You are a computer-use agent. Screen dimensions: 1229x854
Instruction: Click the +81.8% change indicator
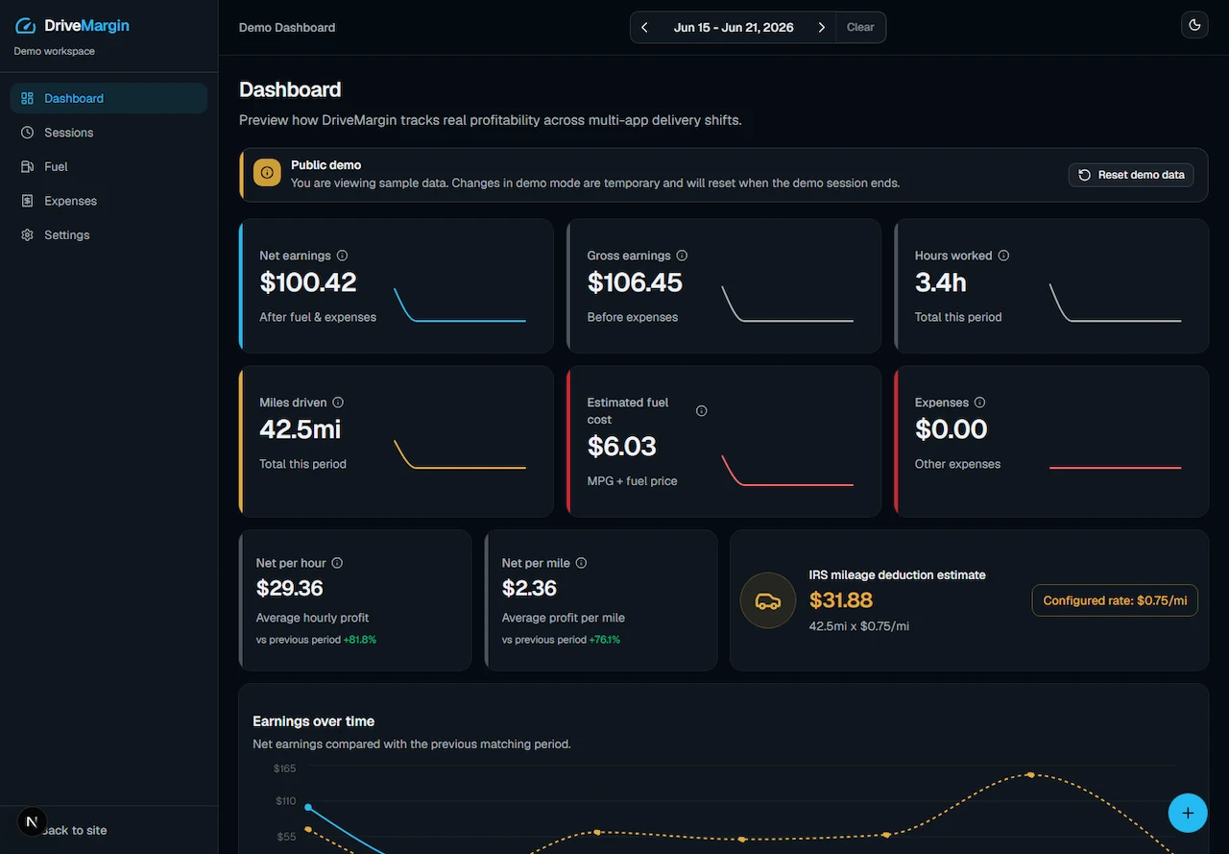360,640
